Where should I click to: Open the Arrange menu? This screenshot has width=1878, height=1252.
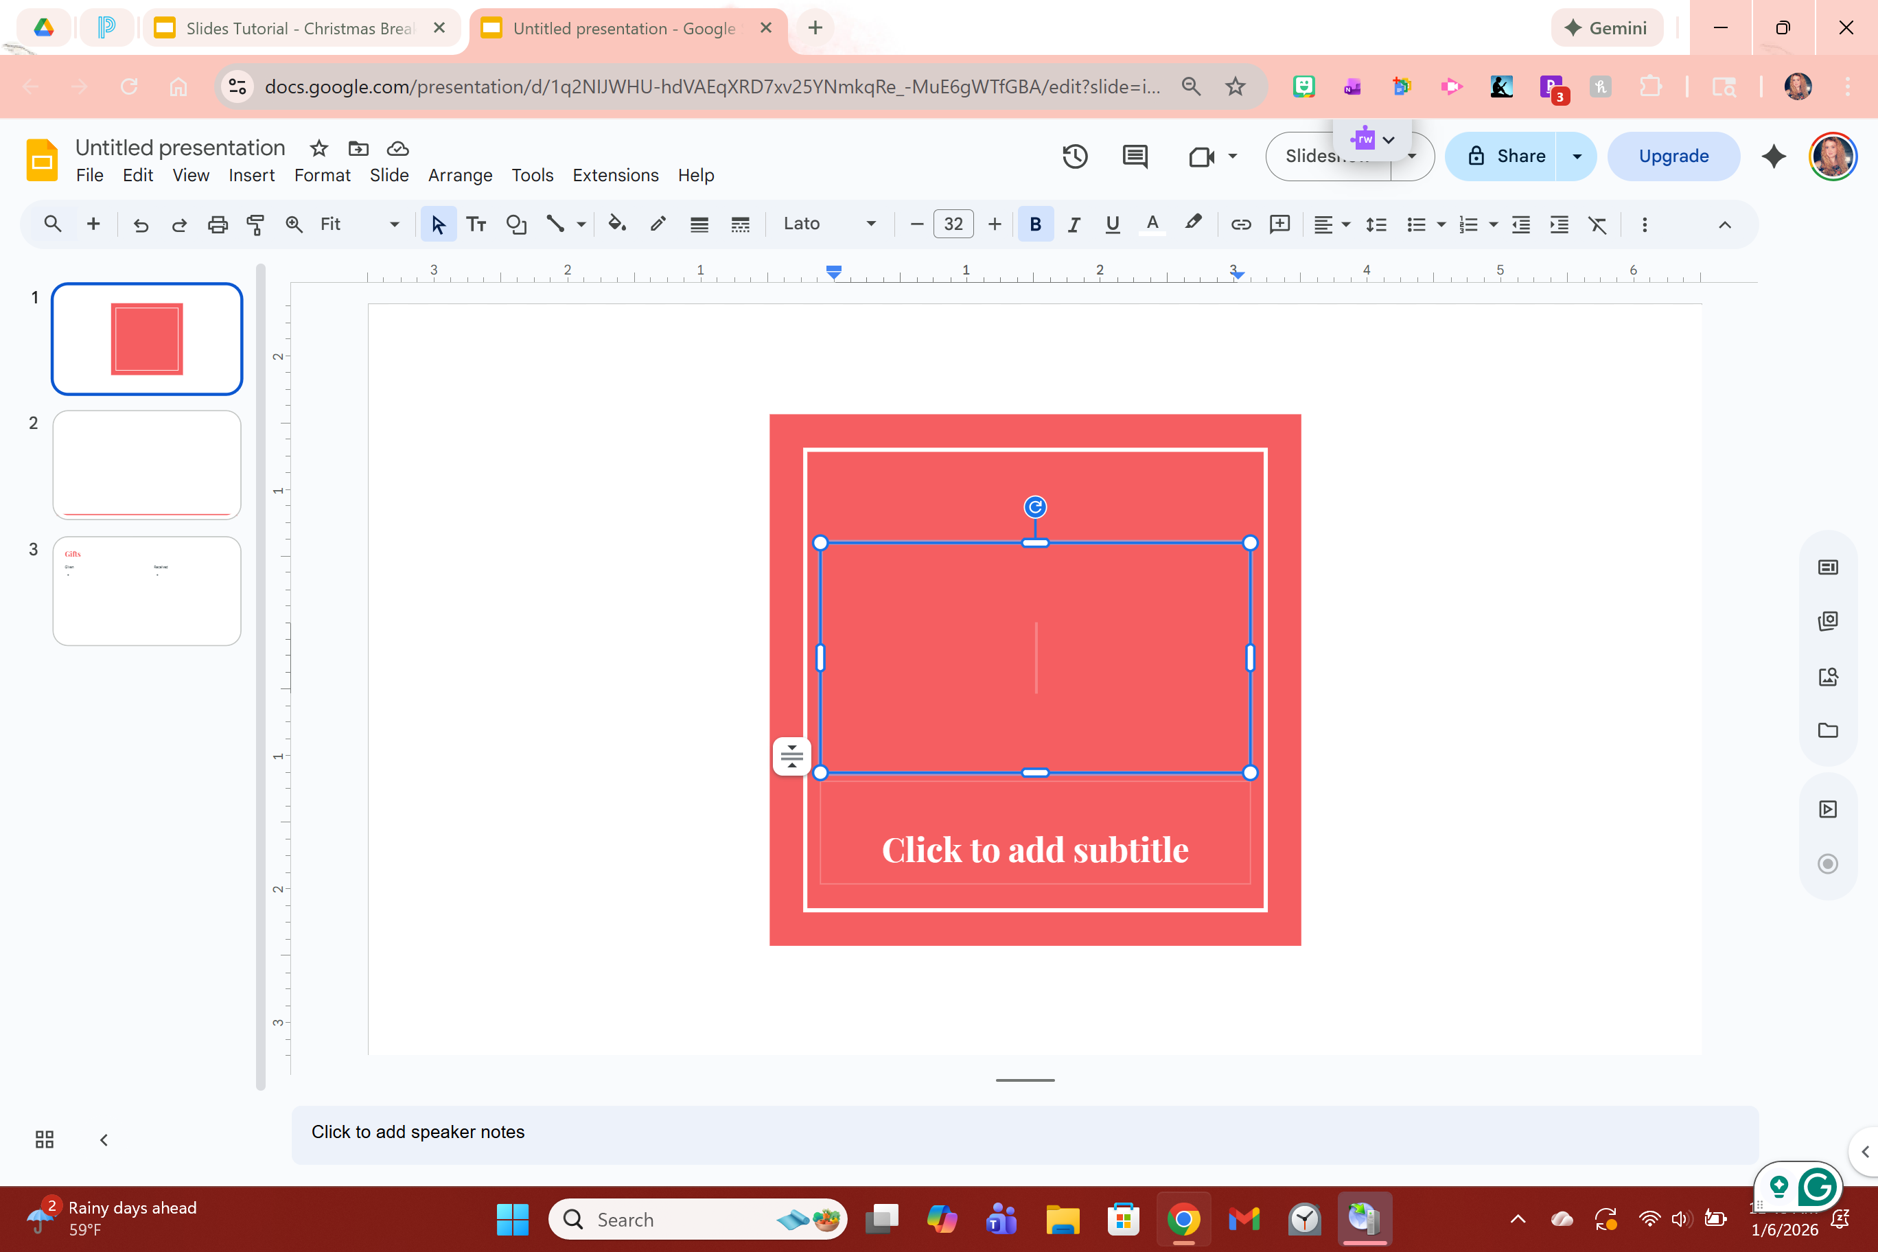(460, 175)
